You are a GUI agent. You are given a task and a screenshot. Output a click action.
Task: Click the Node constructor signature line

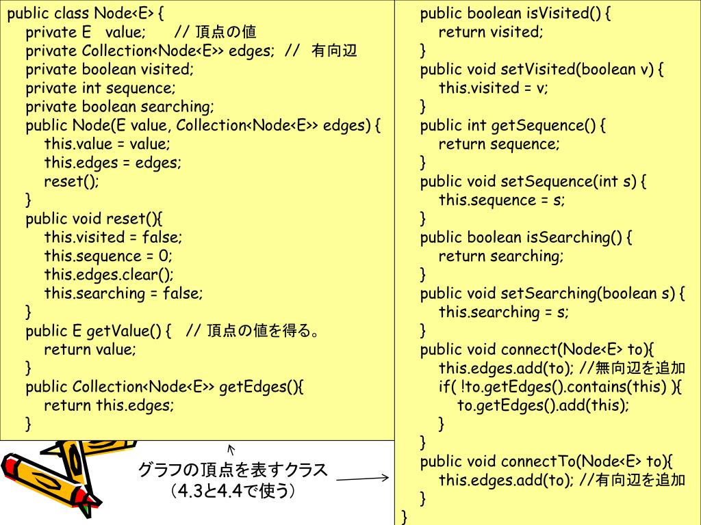coord(203,126)
